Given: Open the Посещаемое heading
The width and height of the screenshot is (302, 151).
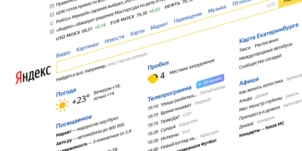Looking at the screenshot, I should [74, 121].
